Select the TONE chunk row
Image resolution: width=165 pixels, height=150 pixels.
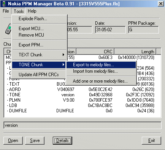(x=82, y=95)
